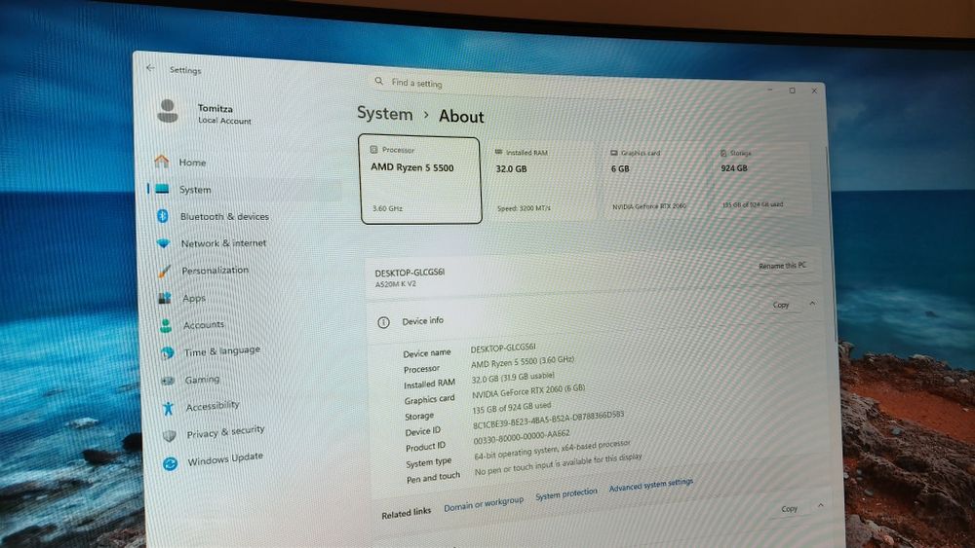
Task: Click the Privacy & security shield icon
Action: pyautogui.click(x=169, y=436)
